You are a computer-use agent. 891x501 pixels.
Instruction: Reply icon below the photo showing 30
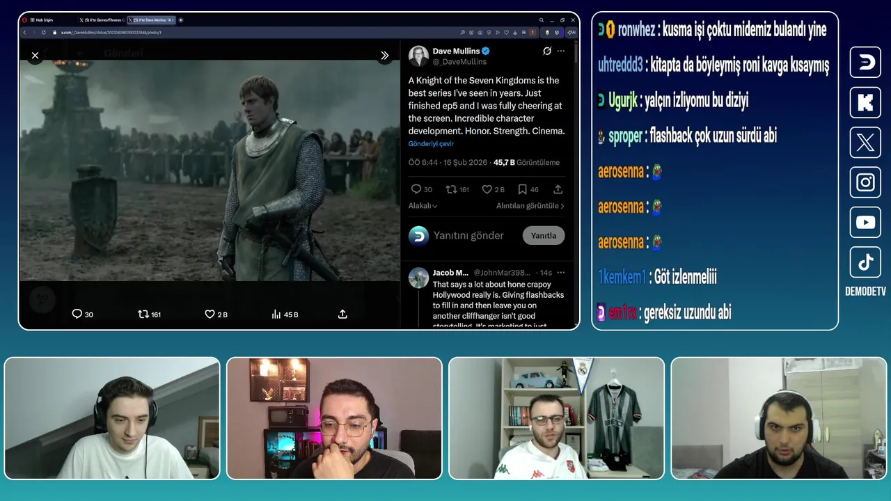pyautogui.click(x=77, y=314)
